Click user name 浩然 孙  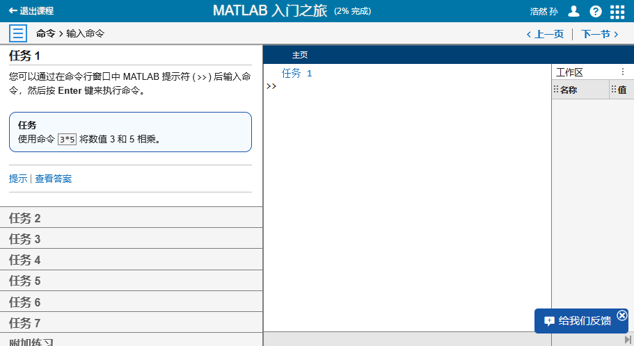click(x=544, y=11)
